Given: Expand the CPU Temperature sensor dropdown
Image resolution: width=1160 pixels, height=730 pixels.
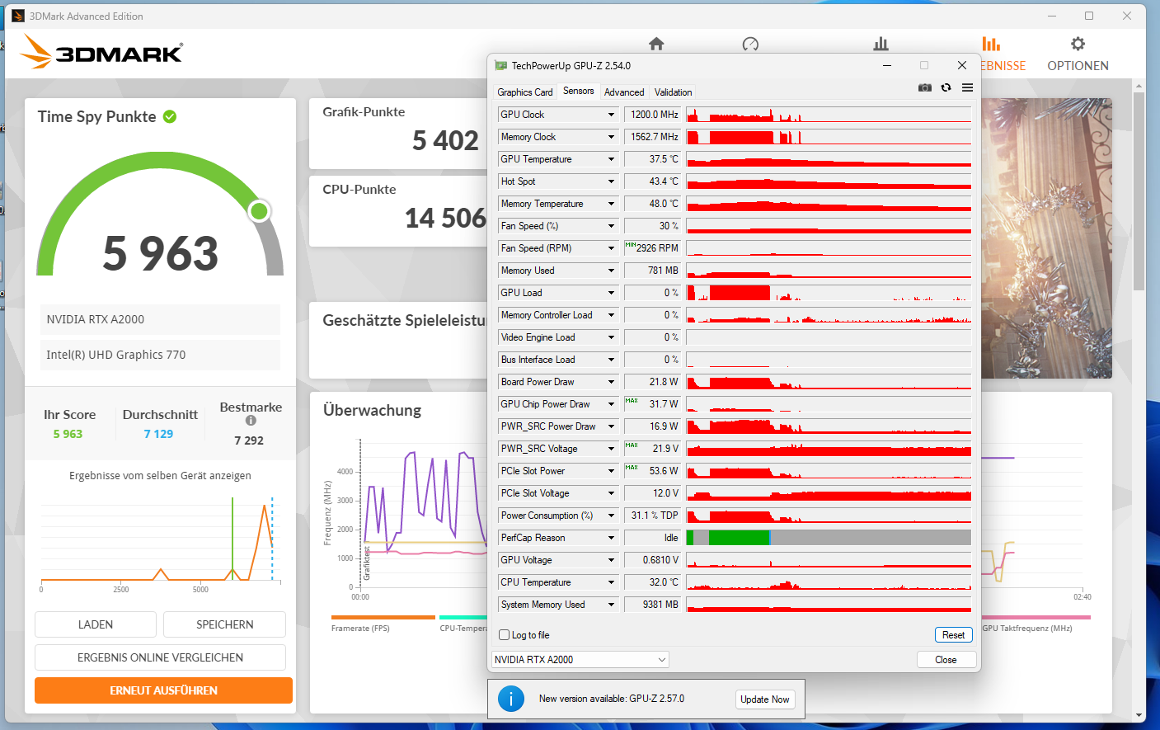Looking at the screenshot, I should 612,582.
